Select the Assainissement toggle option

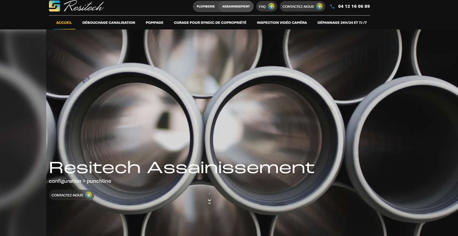236,6
